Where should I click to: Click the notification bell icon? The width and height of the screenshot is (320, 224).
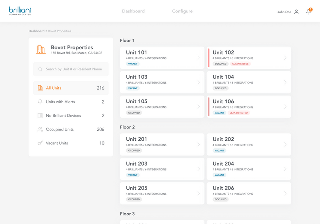click(308, 12)
